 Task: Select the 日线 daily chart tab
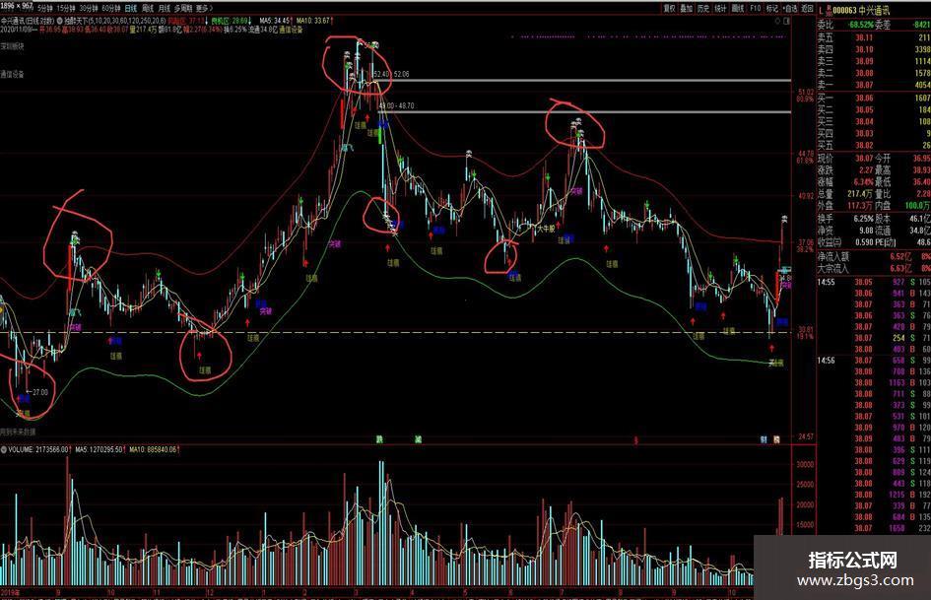[x=131, y=8]
